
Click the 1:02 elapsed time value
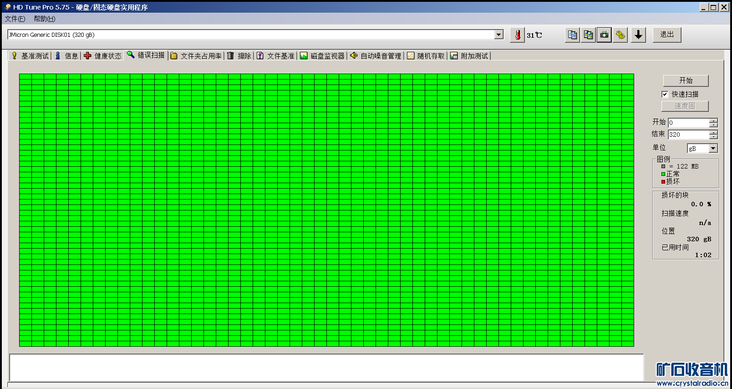pyautogui.click(x=703, y=255)
